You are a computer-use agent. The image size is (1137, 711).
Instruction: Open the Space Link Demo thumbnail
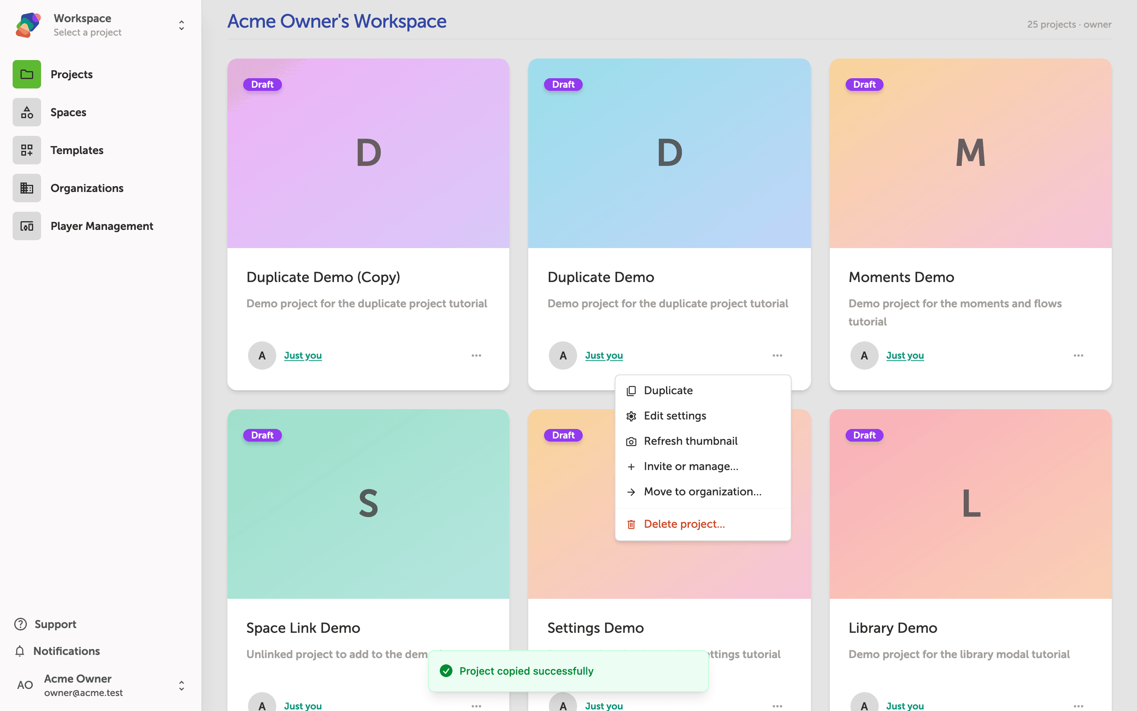[x=368, y=504]
